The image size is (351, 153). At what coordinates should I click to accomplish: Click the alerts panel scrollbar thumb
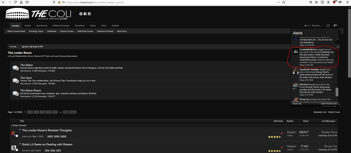[337, 92]
